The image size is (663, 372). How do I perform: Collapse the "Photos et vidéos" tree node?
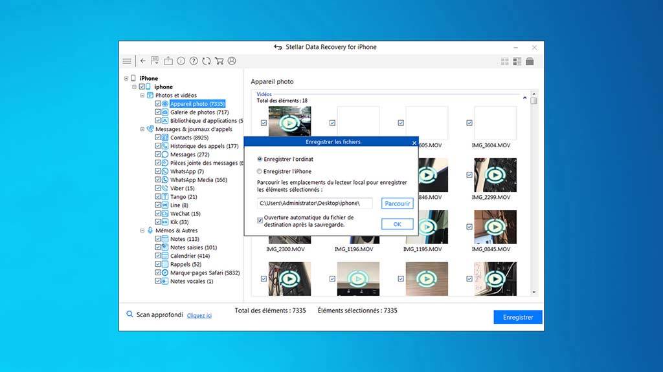[x=142, y=96]
